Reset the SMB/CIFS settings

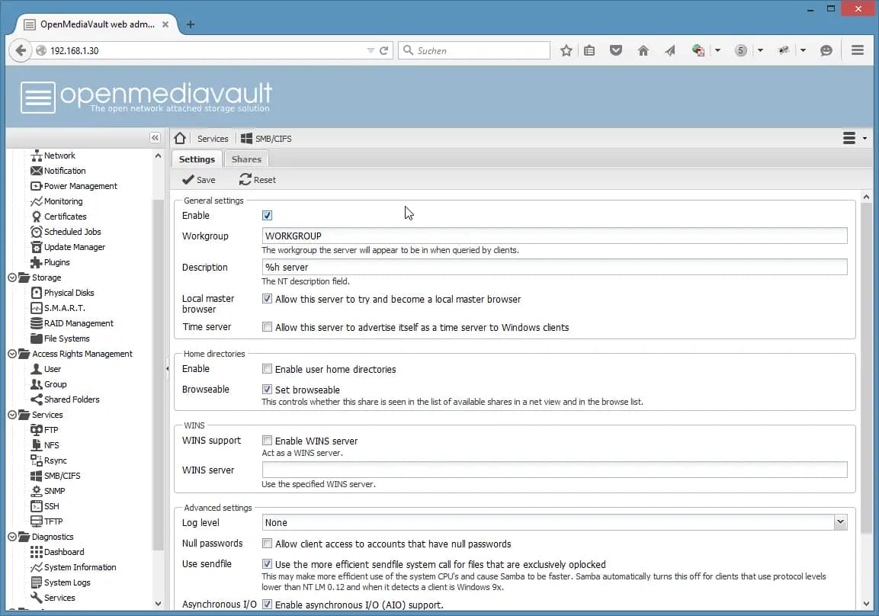(258, 180)
